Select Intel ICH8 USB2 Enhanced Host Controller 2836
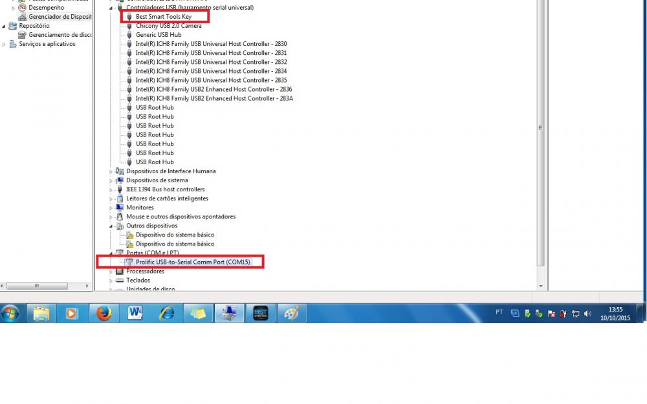Viewport: 647px width, 404px height. tap(214, 89)
